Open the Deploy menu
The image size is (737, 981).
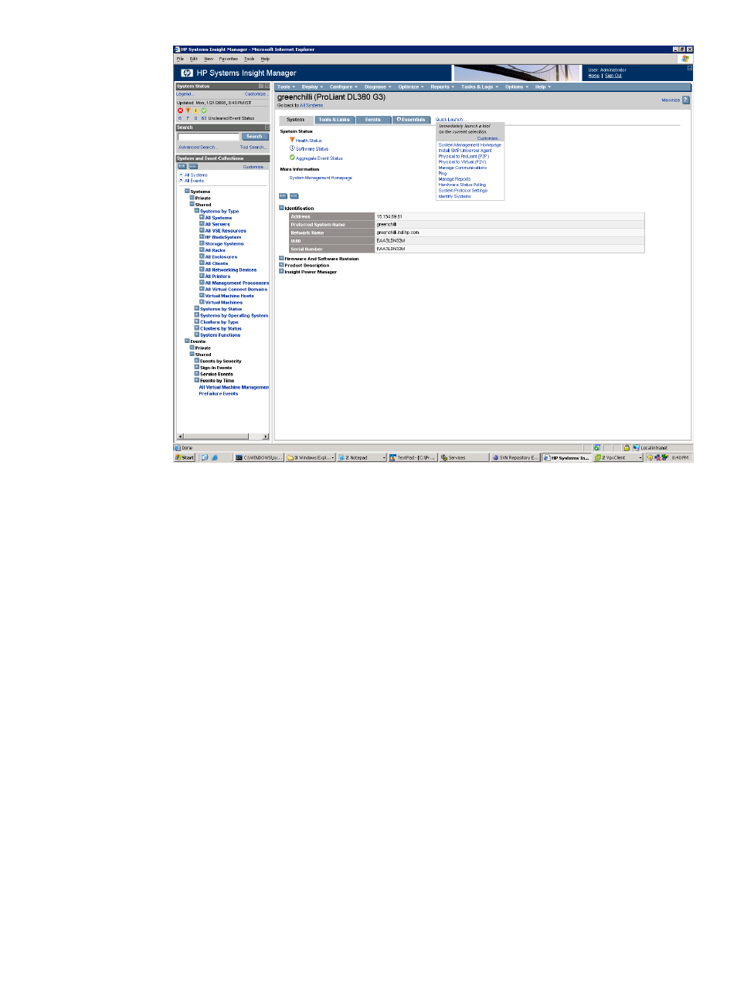coord(312,87)
